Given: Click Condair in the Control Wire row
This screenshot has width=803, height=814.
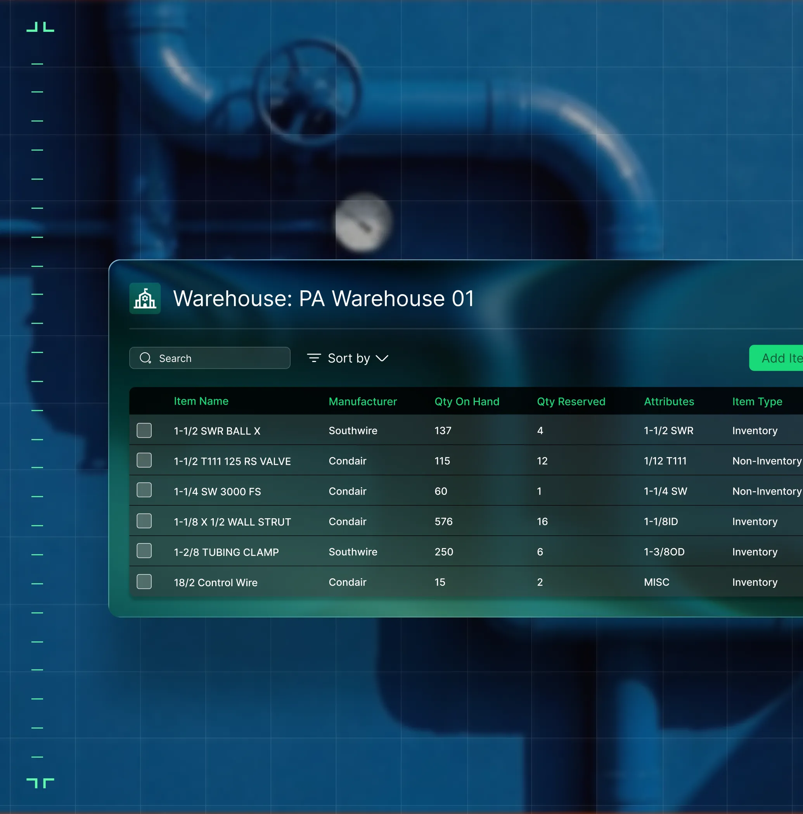Looking at the screenshot, I should point(348,582).
